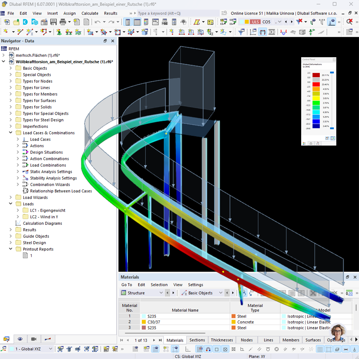This screenshot has height=359, width=359.
Task: Toggle the square node snap button
Action: 217,349
